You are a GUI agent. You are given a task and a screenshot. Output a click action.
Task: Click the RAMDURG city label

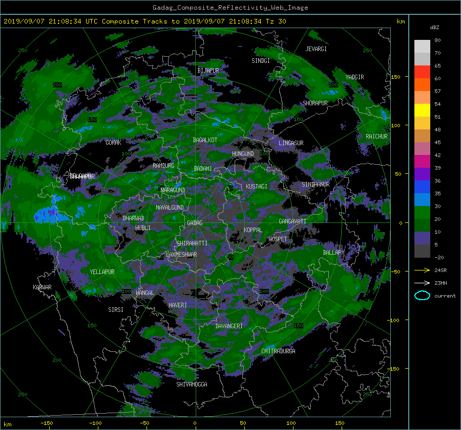coord(163,166)
